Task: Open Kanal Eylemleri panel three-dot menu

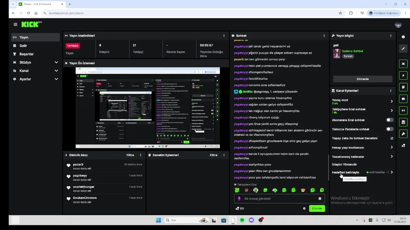Action: 390,91
